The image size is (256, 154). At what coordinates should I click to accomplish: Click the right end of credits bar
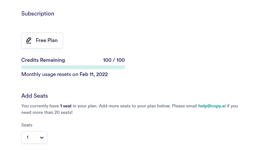[123, 67]
